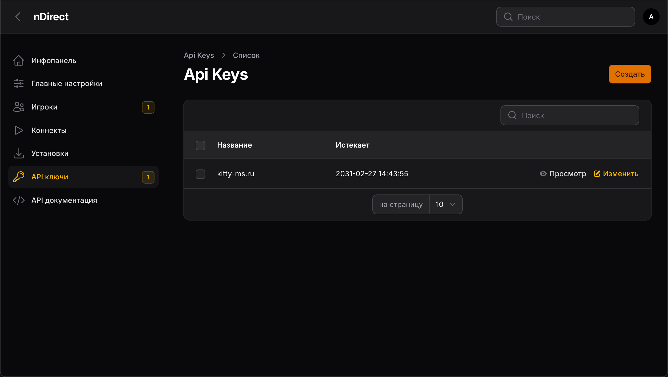
Task: Open the user avatar A menu
Action: [x=651, y=17]
